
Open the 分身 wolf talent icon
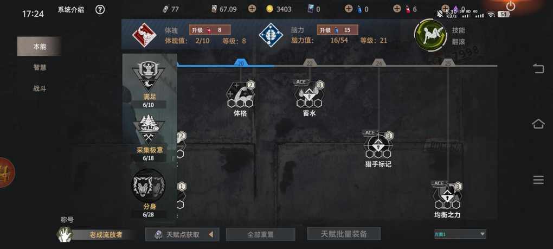[x=149, y=185]
